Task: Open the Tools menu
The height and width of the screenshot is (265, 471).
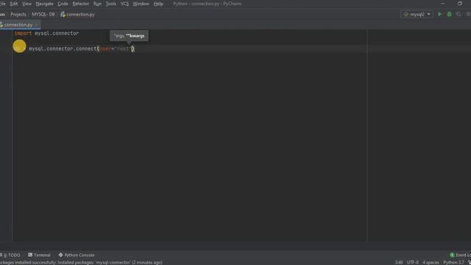Action: (x=111, y=4)
